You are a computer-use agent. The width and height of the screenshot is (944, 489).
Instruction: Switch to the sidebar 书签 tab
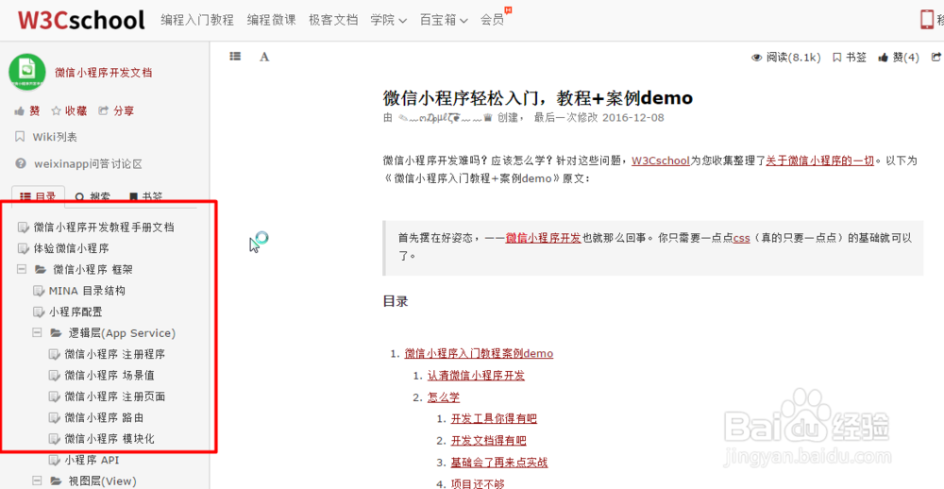pyautogui.click(x=146, y=196)
